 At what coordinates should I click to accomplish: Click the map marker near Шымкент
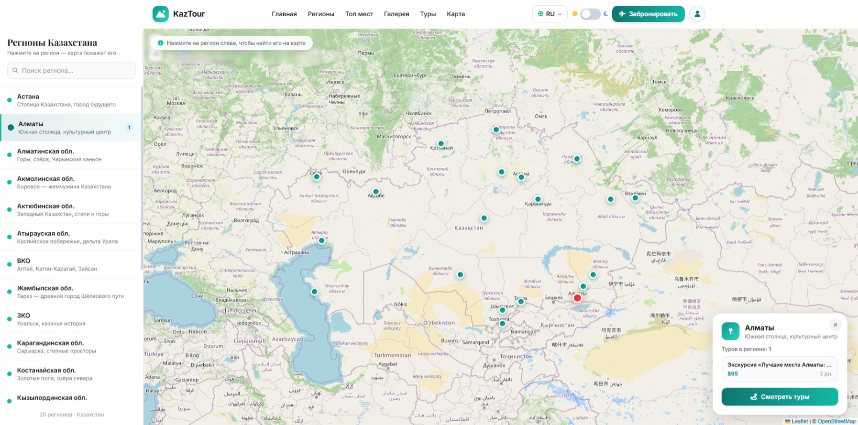click(x=502, y=310)
